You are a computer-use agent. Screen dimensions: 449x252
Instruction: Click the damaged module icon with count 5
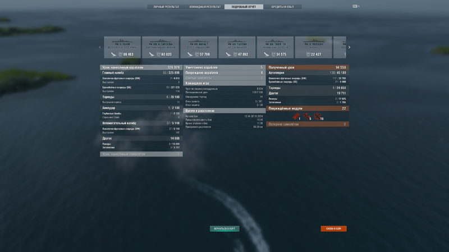coord(306,116)
